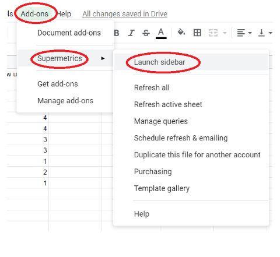The image size is (280, 257).
Task: Open the Add-ons menu
Action: click(34, 14)
